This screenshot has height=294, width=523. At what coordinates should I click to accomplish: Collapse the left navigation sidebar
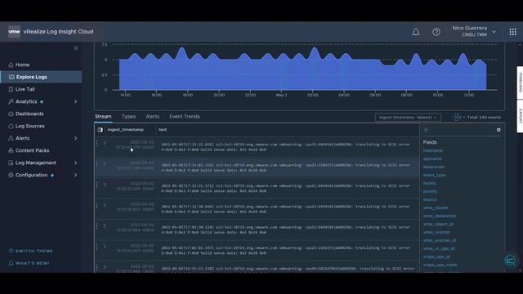76,48
